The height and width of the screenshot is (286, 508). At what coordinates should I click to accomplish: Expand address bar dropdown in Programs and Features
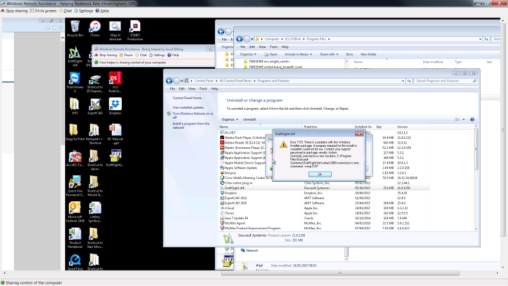point(403,81)
